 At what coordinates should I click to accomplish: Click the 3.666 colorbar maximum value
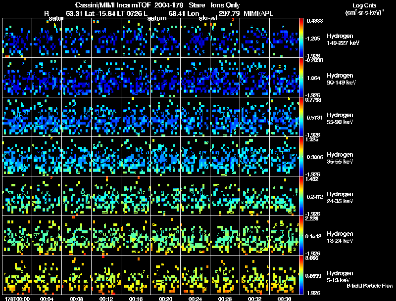pyautogui.click(x=312, y=258)
